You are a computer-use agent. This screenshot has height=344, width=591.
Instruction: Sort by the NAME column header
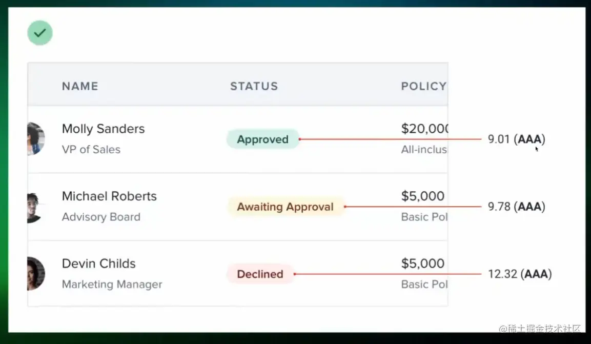pyautogui.click(x=80, y=86)
